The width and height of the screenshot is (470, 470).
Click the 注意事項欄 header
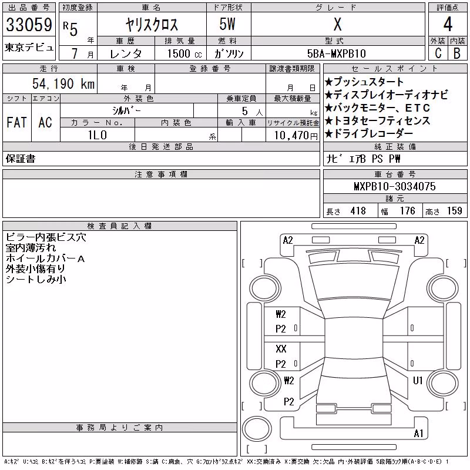click(x=161, y=174)
